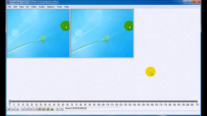
Task: Step backward one frame
Action: click(x=27, y=109)
